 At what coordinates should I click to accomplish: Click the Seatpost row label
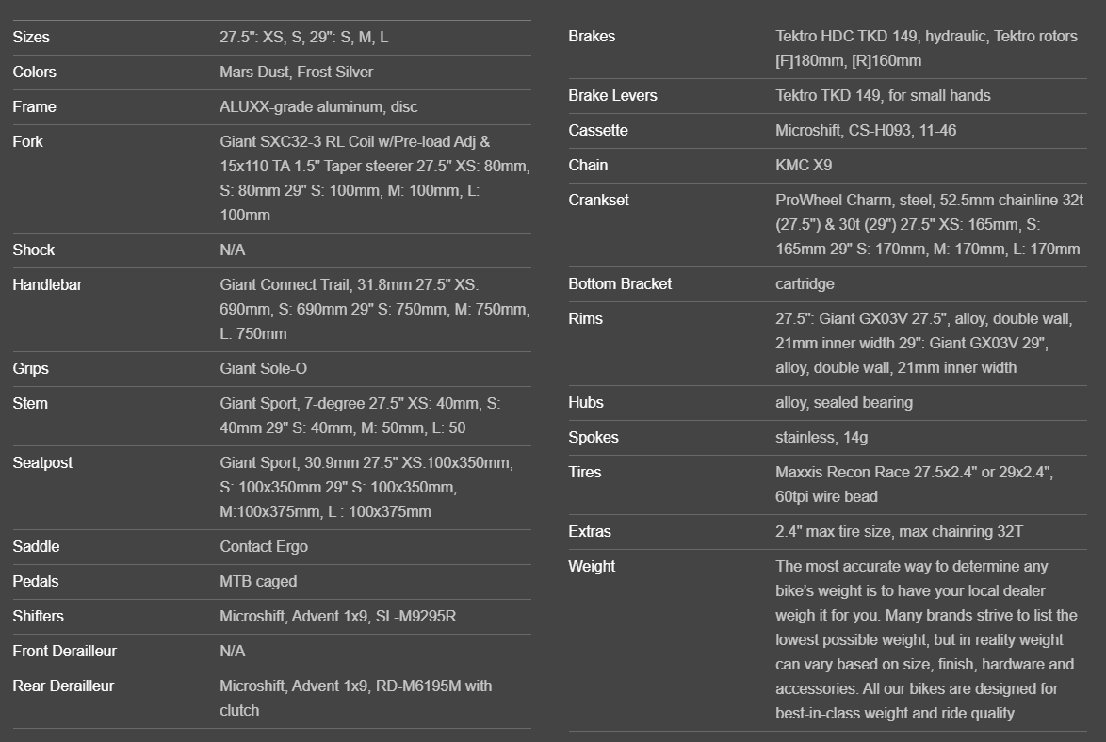[42, 463]
